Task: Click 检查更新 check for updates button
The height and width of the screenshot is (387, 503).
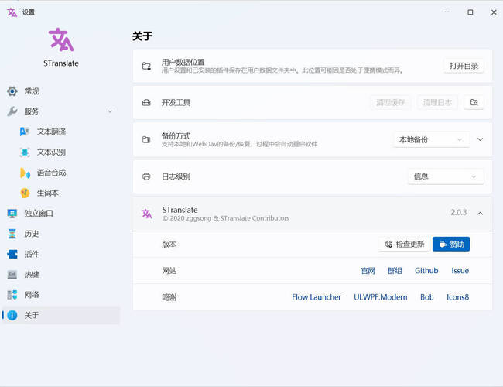Action: 404,244
